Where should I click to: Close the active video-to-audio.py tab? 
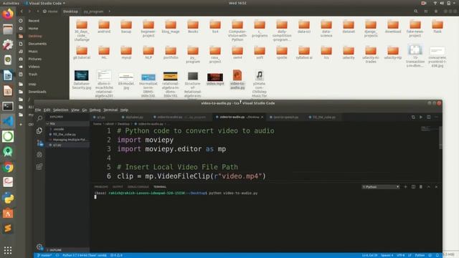[x=262, y=117]
